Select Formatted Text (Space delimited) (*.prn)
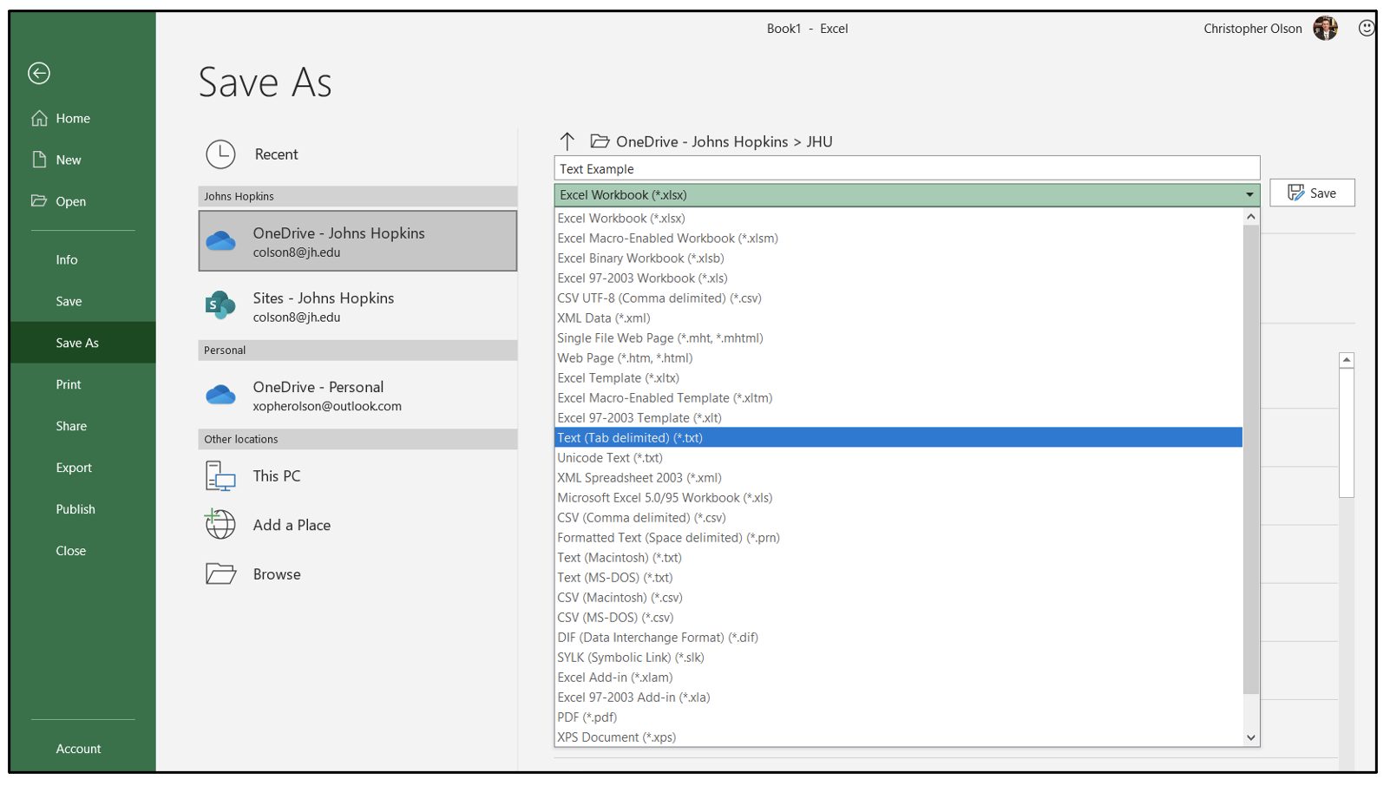This screenshot has height=786, width=1390. coord(898,537)
